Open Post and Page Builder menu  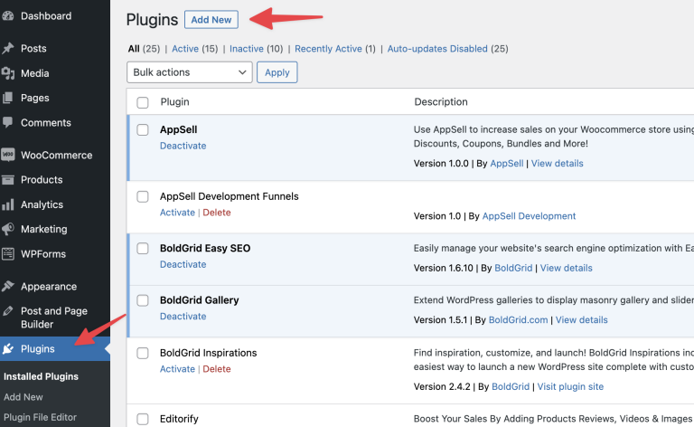(54, 318)
